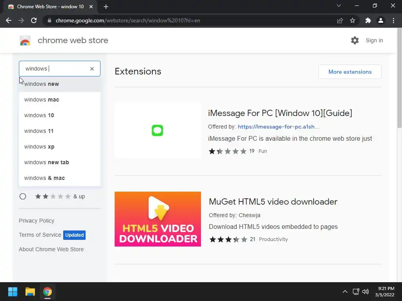Open the MuGet HTML5 video downloader title
The image size is (402, 301).
pyautogui.click(x=273, y=202)
